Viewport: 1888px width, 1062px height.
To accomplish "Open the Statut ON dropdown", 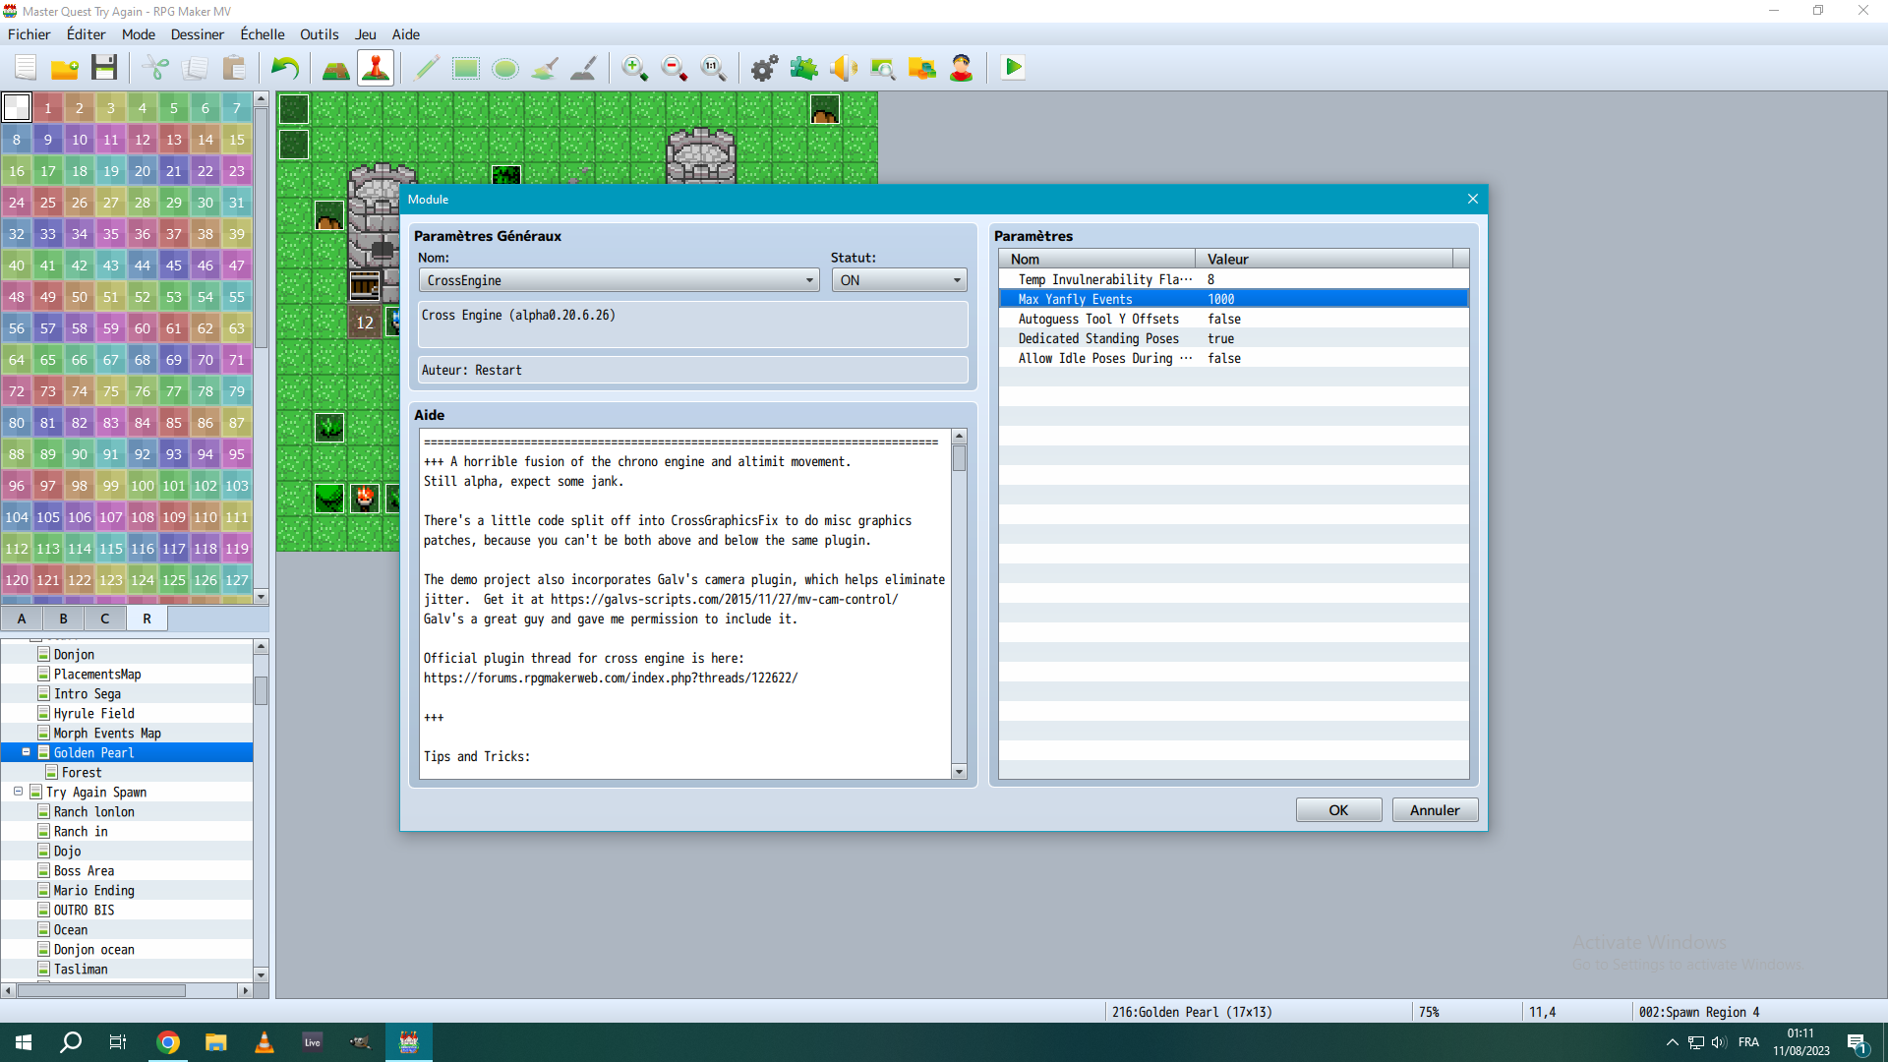I will pyautogui.click(x=900, y=280).
